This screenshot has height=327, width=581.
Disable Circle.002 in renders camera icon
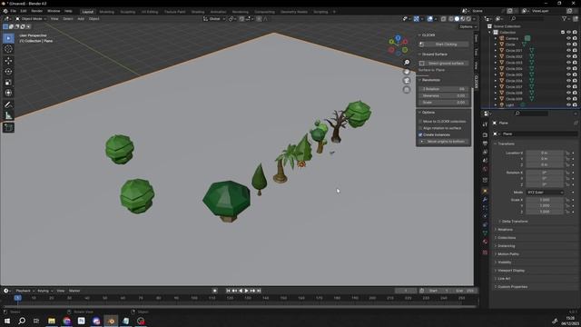click(x=575, y=56)
